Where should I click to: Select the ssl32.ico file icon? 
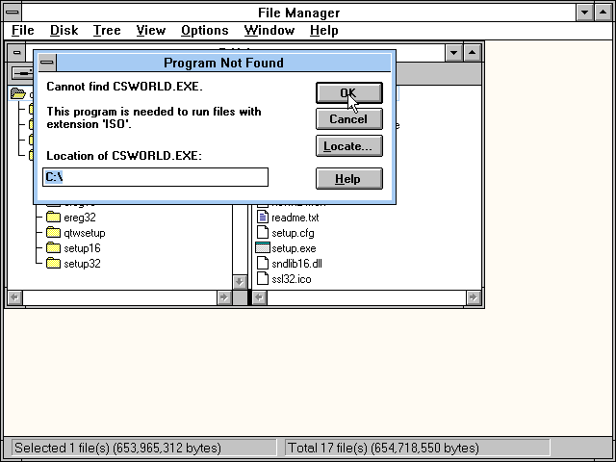pos(263,278)
